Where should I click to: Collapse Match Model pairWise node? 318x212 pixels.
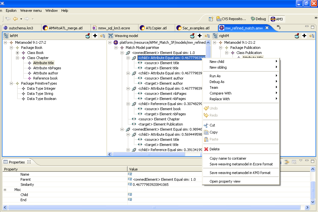tap(116, 48)
